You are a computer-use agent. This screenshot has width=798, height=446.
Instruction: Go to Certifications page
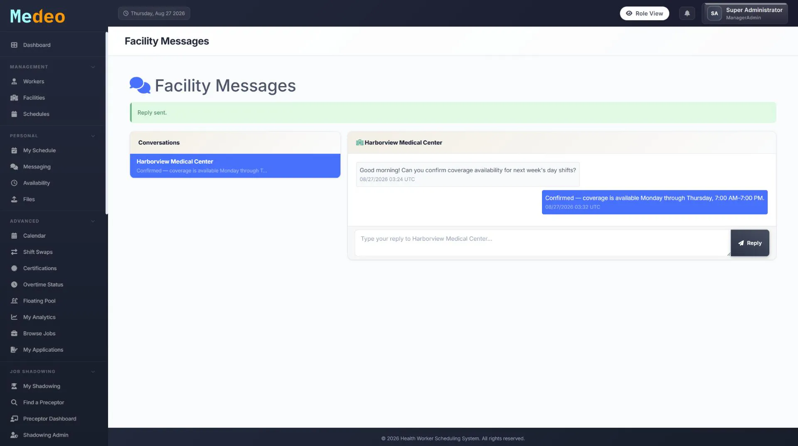(x=52, y=268)
